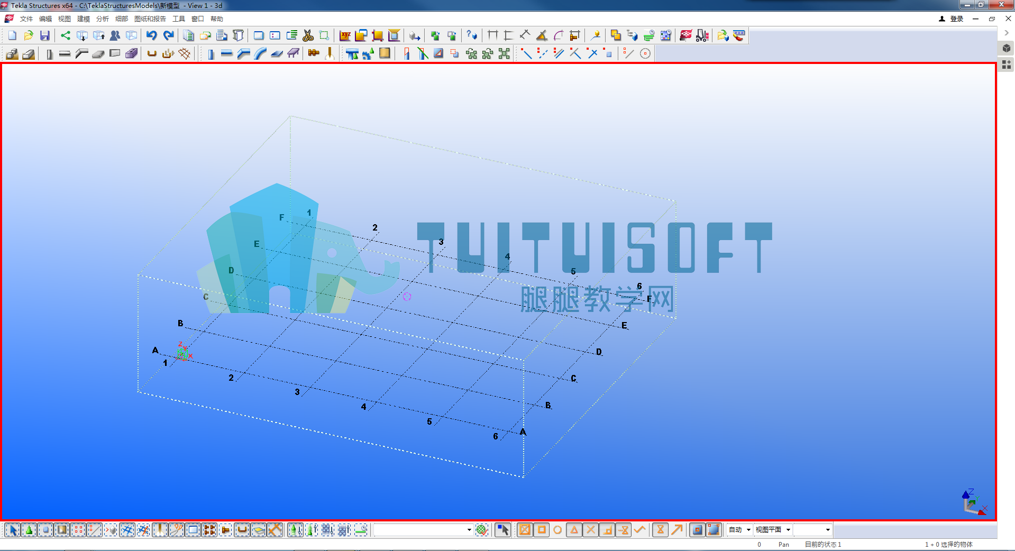Click the XYZ work plane icon
The width and height of the screenshot is (1015, 551).
coord(345,35)
